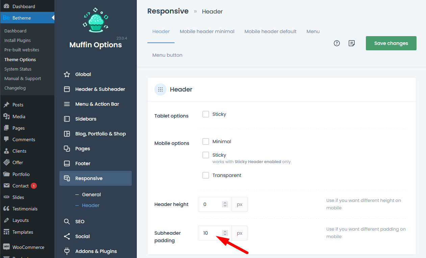The height and width of the screenshot is (258, 426).
Task: View the Betheme Changelog
Action: click(x=15, y=88)
